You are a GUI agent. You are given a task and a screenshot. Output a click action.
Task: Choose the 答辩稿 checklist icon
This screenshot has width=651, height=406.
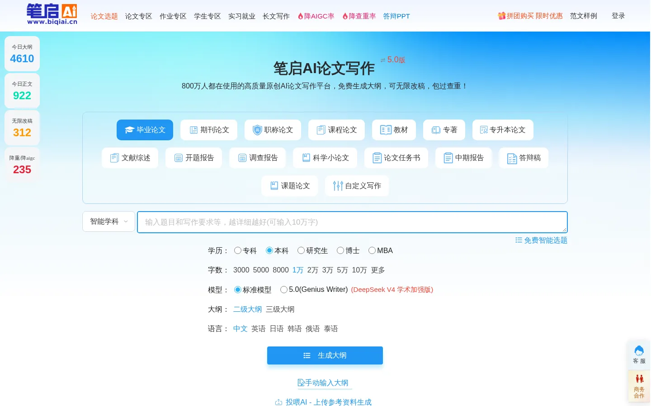[512, 159]
